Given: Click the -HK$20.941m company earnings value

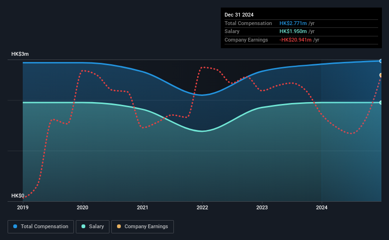Looking at the screenshot, I should pyautogui.click(x=295, y=40).
